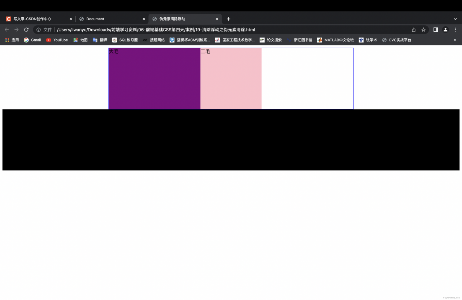Reload the current page
This screenshot has height=300, width=462.
pyautogui.click(x=26, y=30)
